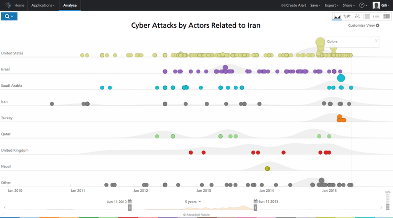Switch to the timeline chart view
The height and width of the screenshot is (218, 393).
337,17
